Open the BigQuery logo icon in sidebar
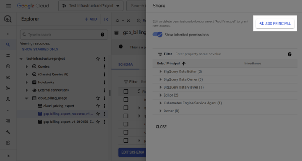The width and height of the screenshot is (302, 161). 8,19
